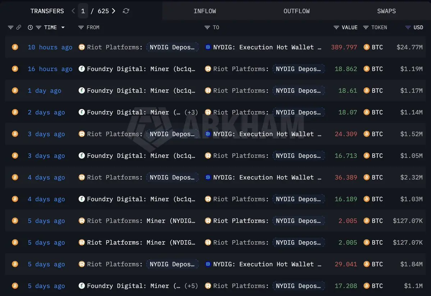This screenshot has height=296, width=431.
Task: Open NYDIG Execution Hot Wallet in 389.797 row
Action: 267,47
